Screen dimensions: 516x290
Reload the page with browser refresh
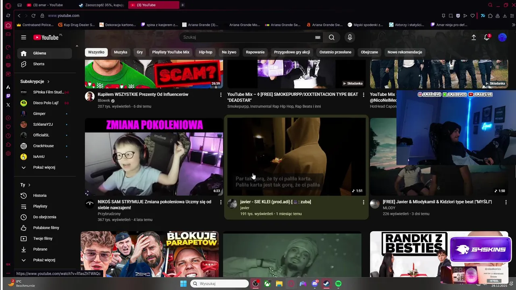point(33,16)
